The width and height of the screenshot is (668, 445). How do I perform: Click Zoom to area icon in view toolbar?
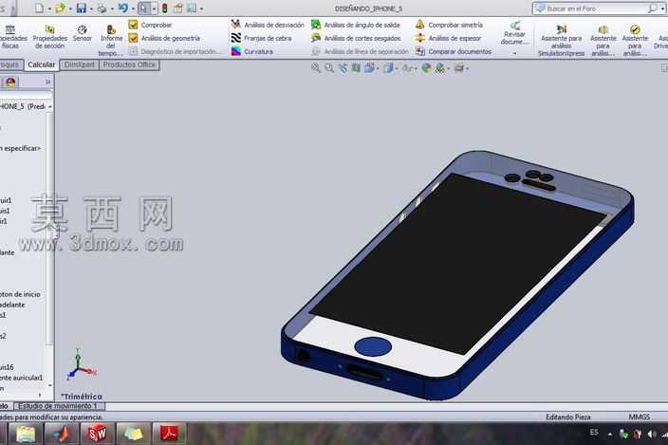[329, 67]
